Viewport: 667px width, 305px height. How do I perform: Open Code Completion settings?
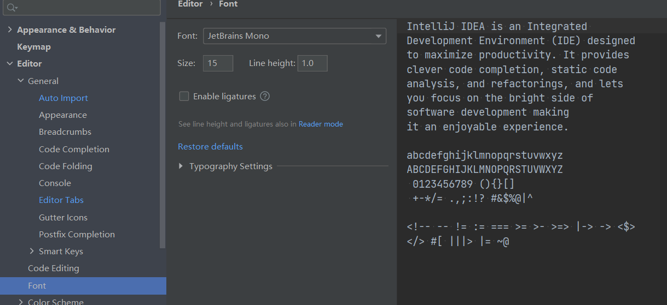click(74, 149)
